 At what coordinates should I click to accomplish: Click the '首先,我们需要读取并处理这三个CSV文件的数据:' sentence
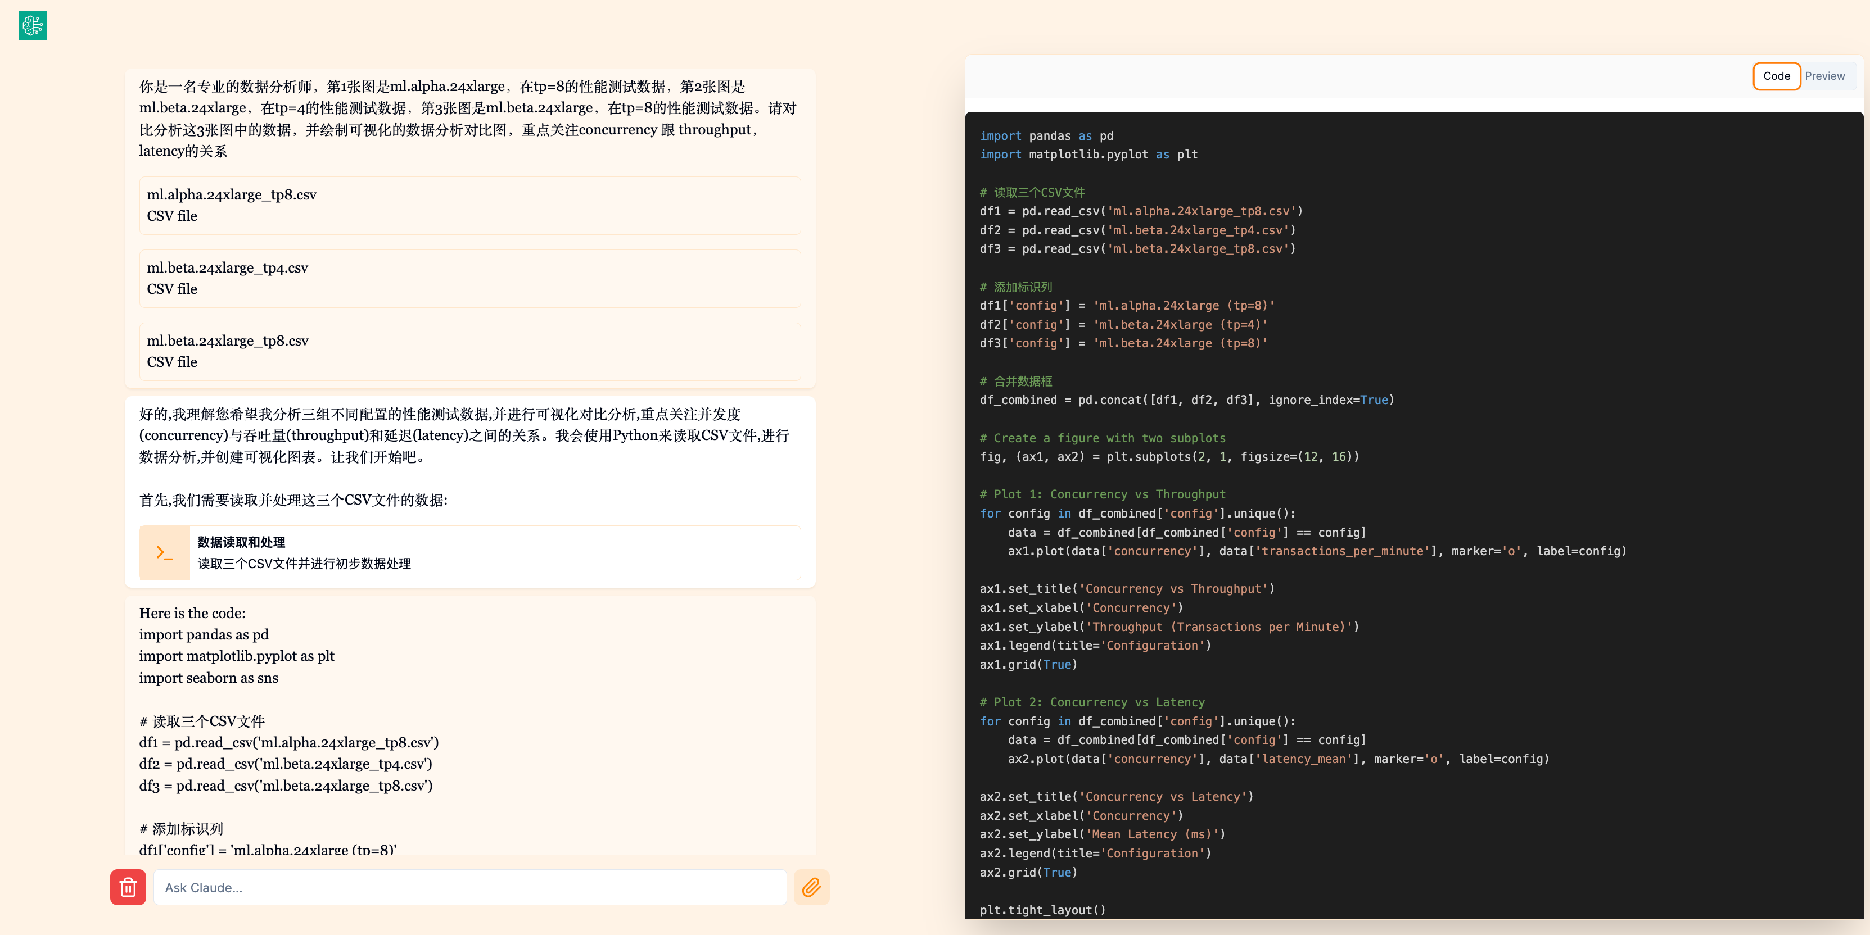coord(293,500)
